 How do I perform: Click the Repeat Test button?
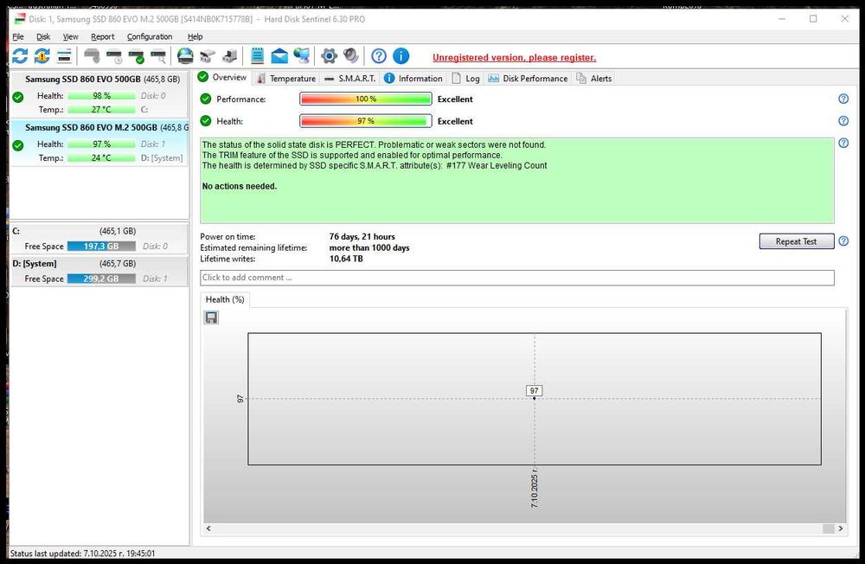pyautogui.click(x=796, y=241)
